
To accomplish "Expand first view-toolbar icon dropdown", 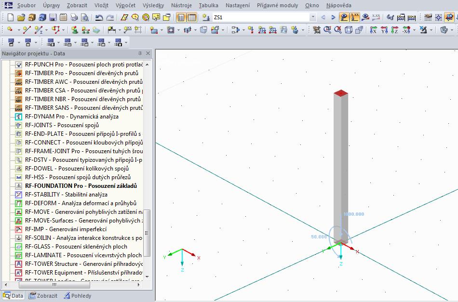I will [19, 43].
